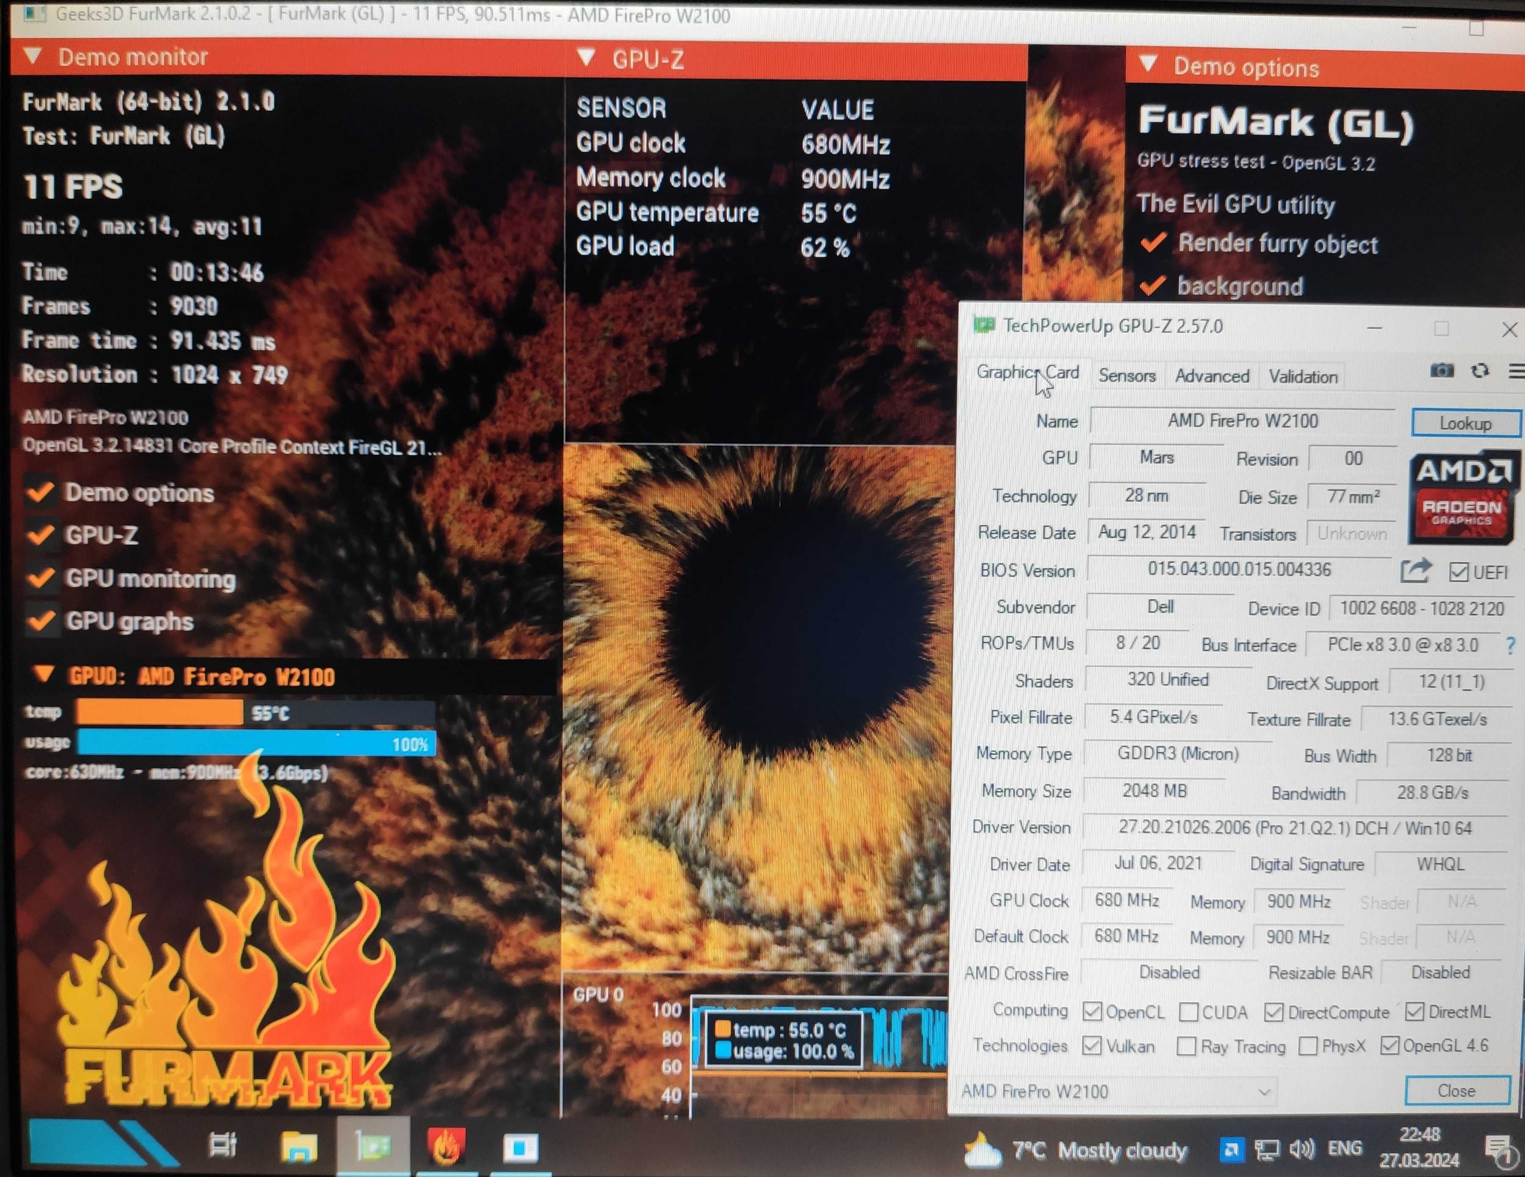1525x1177 pixels.
Task: Click the blue usage bar 100%
Action: (x=256, y=742)
